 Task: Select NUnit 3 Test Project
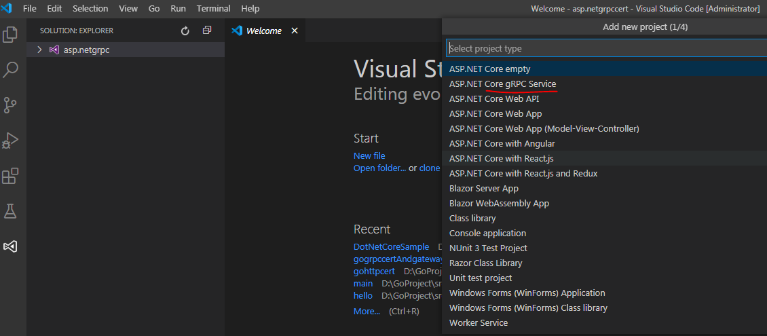coord(604,248)
